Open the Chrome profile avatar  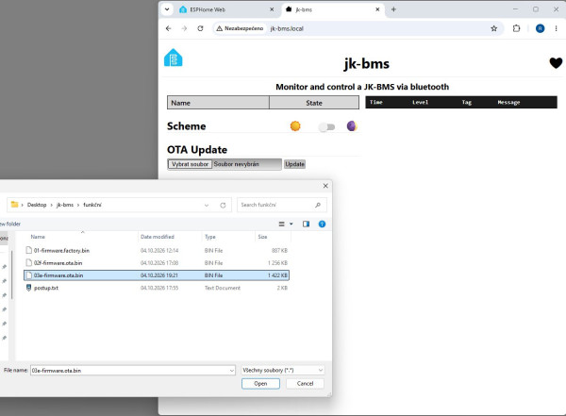tap(540, 28)
